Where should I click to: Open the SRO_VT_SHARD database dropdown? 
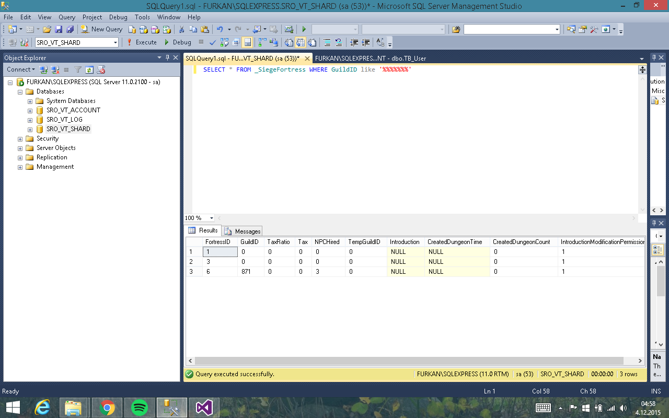click(x=115, y=43)
